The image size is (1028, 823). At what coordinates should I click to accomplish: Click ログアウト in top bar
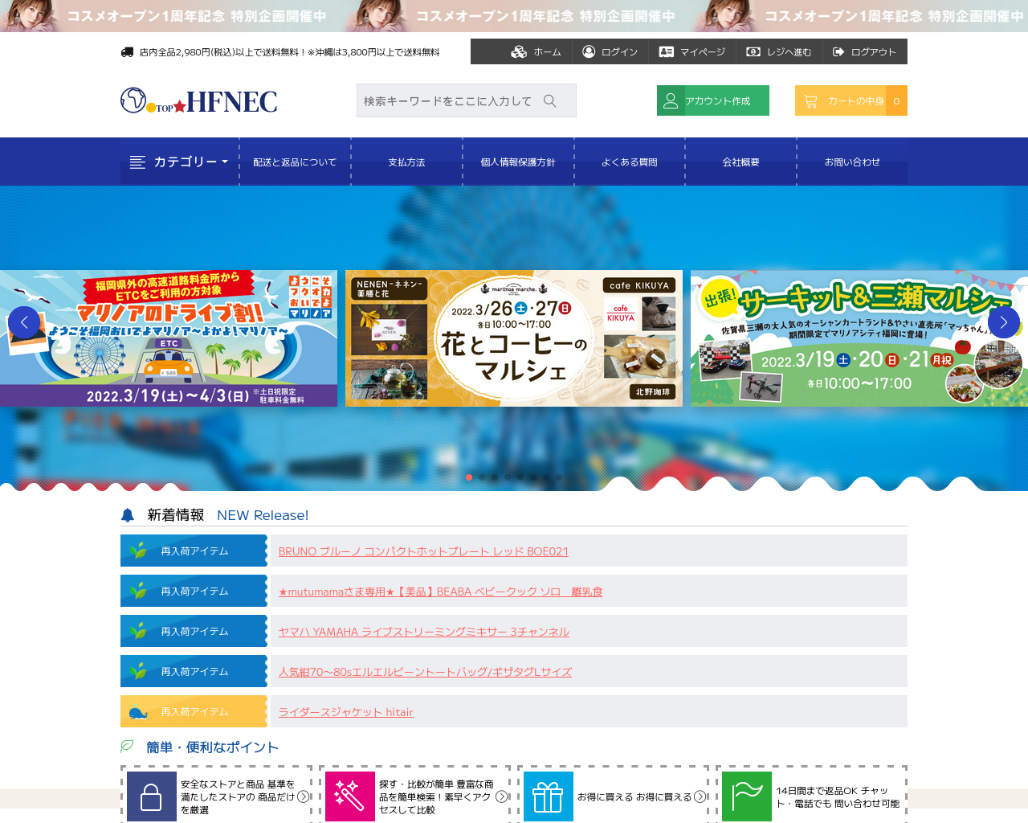pos(864,51)
